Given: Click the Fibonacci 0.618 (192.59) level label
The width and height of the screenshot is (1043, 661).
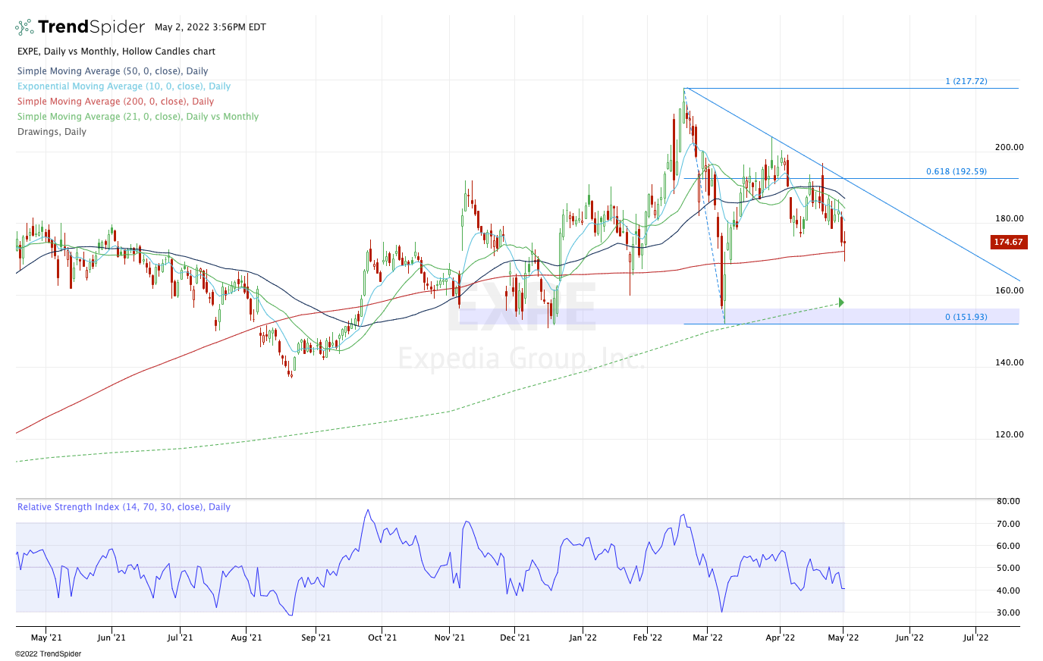Looking at the screenshot, I should 957,171.
